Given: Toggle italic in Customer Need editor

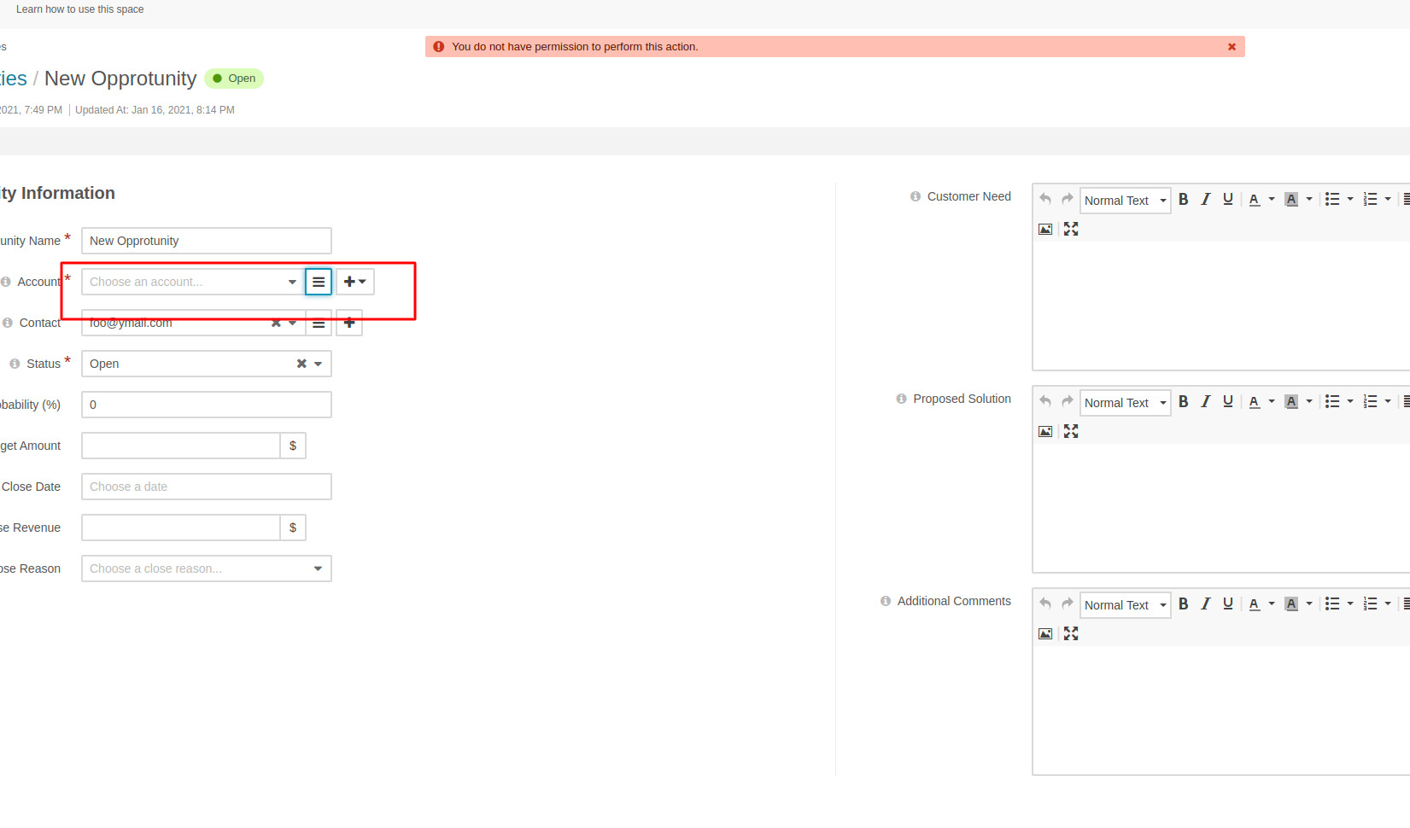Looking at the screenshot, I should tap(1206, 199).
